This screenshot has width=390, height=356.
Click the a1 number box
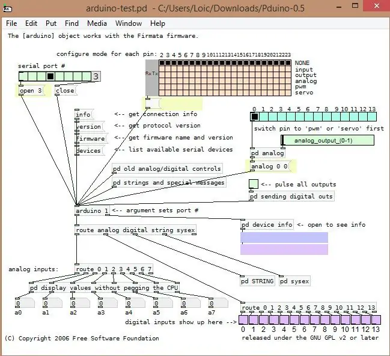click(x=52, y=303)
